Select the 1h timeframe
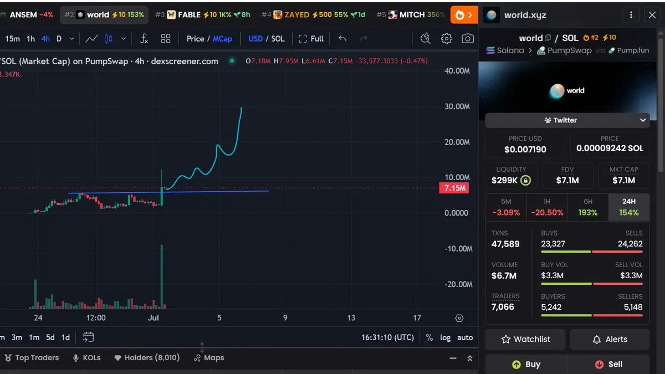Screen dimensions: 665x374 click(31, 39)
